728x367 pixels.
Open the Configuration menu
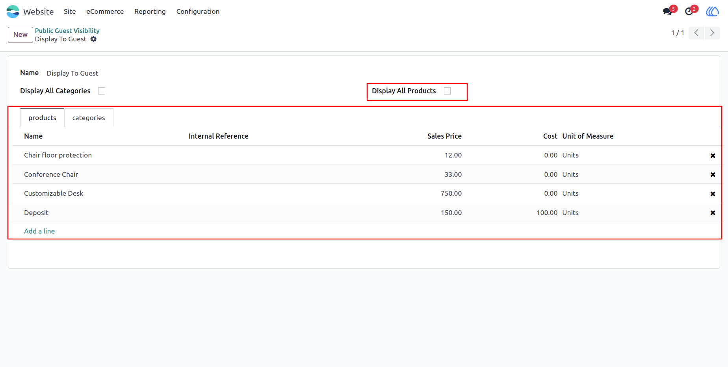pyautogui.click(x=198, y=11)
